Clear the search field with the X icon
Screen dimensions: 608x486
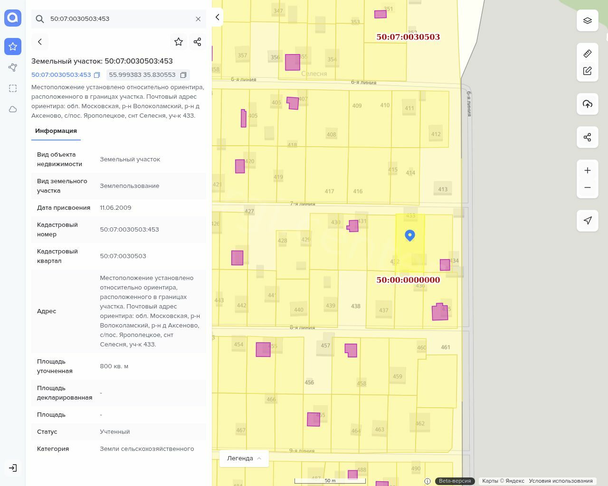(x=198, y=19)
